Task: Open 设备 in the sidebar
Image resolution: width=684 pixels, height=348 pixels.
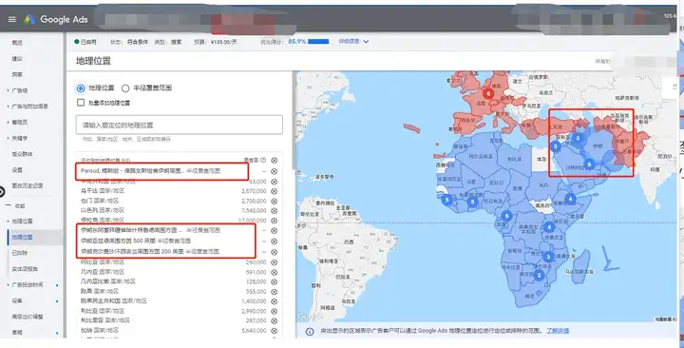Action: [x=17, y=300]
